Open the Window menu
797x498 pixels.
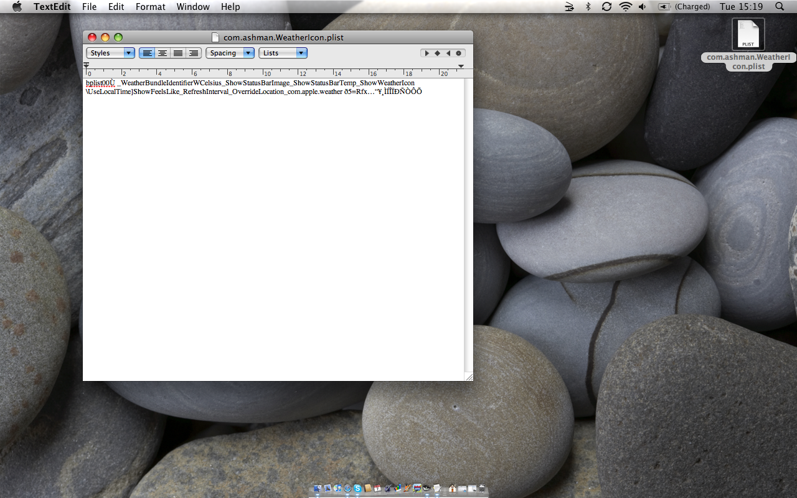(x=193, y=7)
